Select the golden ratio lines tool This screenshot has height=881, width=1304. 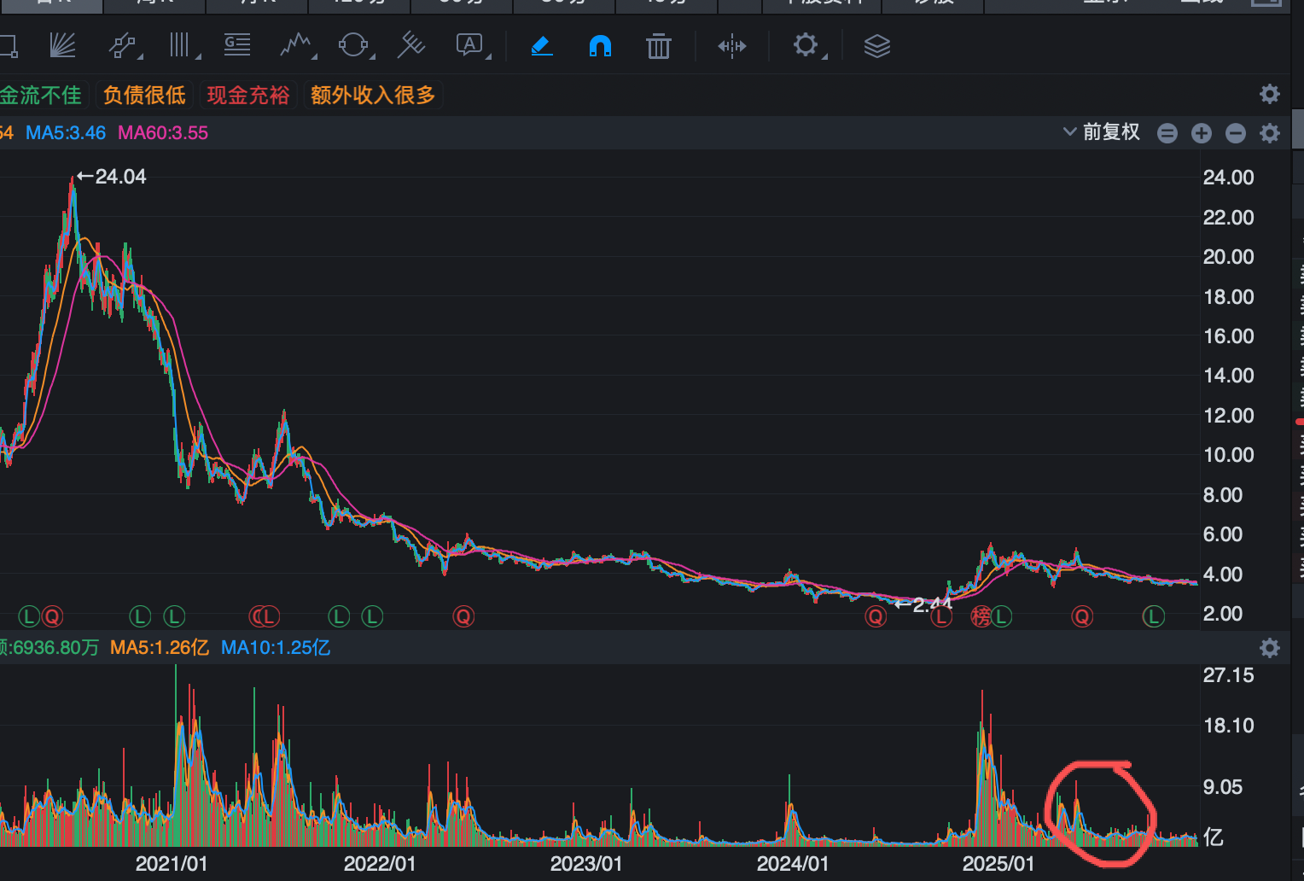tap(237, 45)
